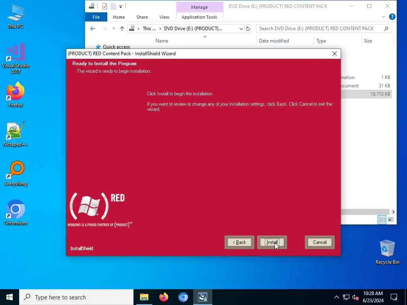Open Chromium from the taskbar
The height and width of the screenshot is (305, 407).
[x=183, y=297]
